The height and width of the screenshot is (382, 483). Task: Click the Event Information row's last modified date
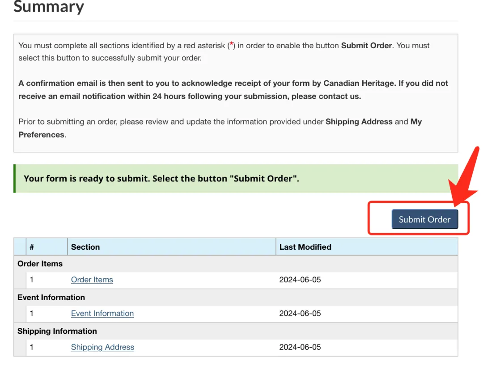300,314
